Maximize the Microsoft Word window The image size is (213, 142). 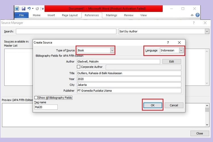(x=183, y=9)
